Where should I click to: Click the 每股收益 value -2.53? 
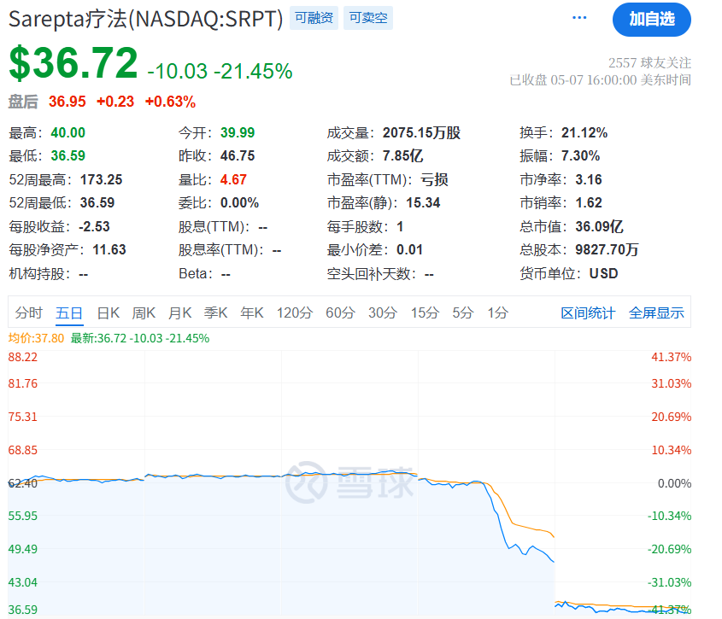pyautogui.click(x=94, y=226)
